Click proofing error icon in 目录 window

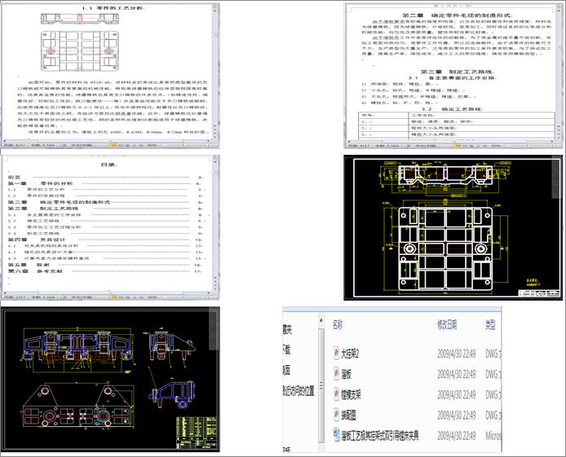(x=64, y=297)
